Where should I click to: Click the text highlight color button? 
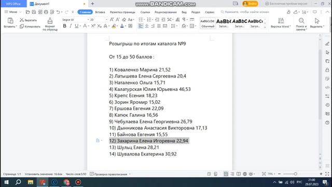tap(114, 26)
